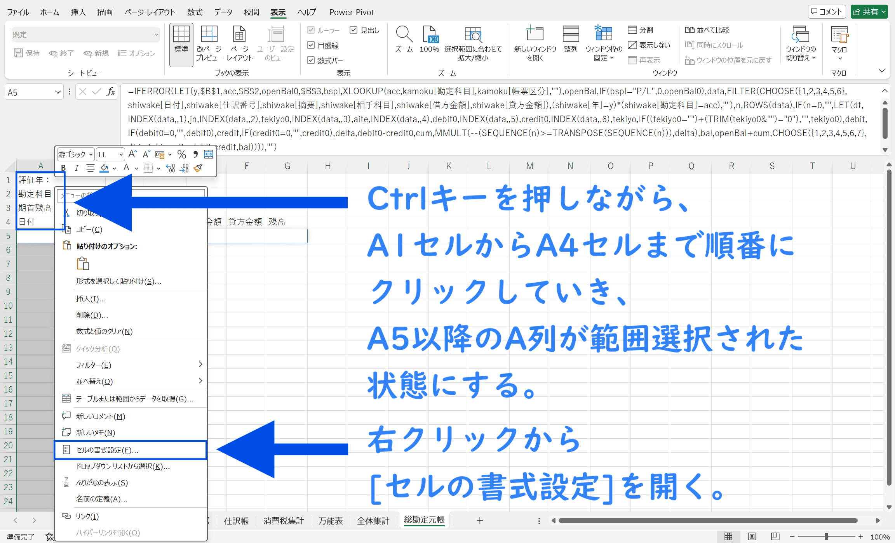Toggle italic in mini toolbar
The image size is (895, 543).
click(x=77, y=168)
